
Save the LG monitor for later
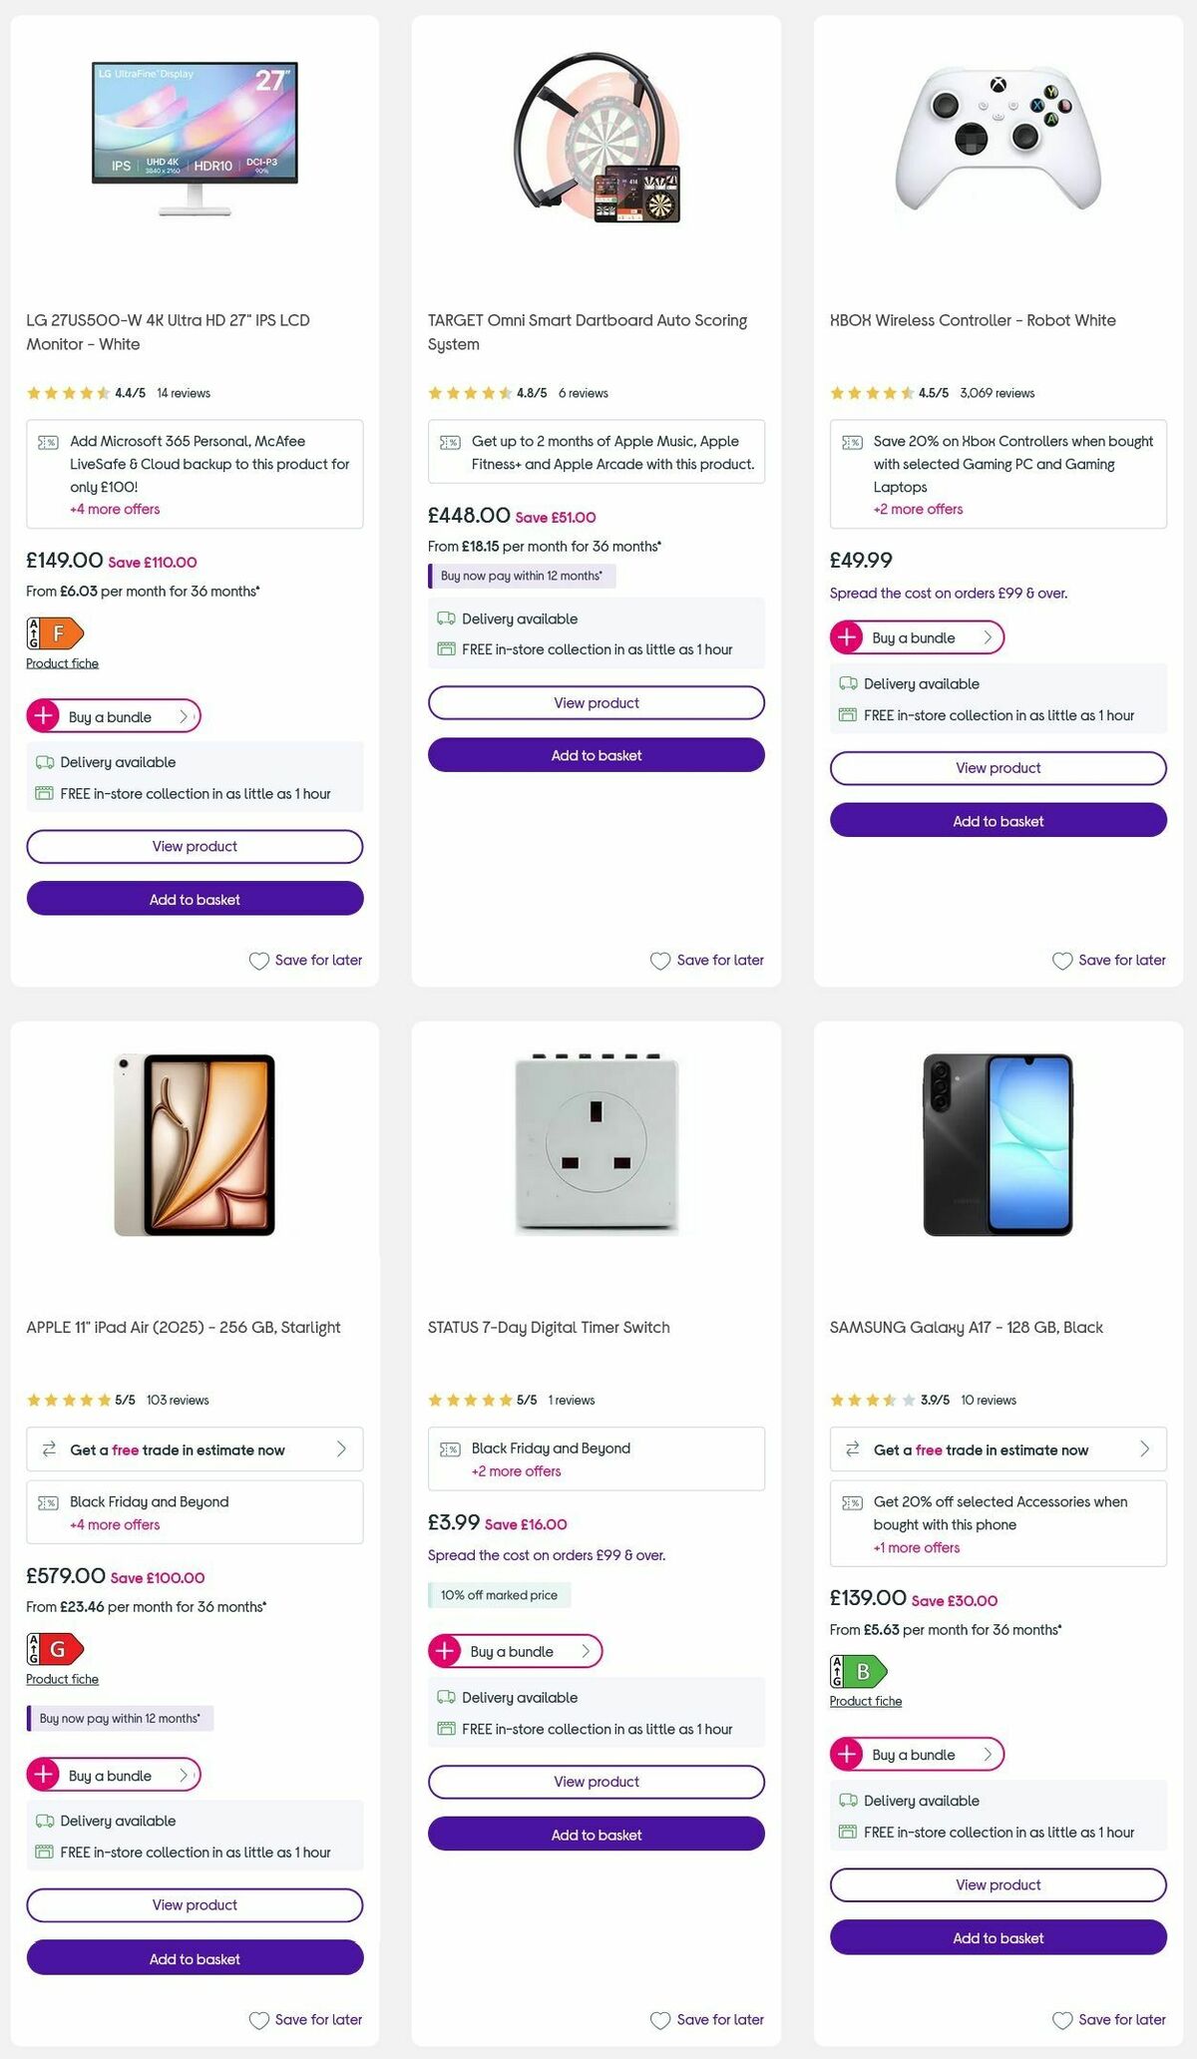coord(305,960)
